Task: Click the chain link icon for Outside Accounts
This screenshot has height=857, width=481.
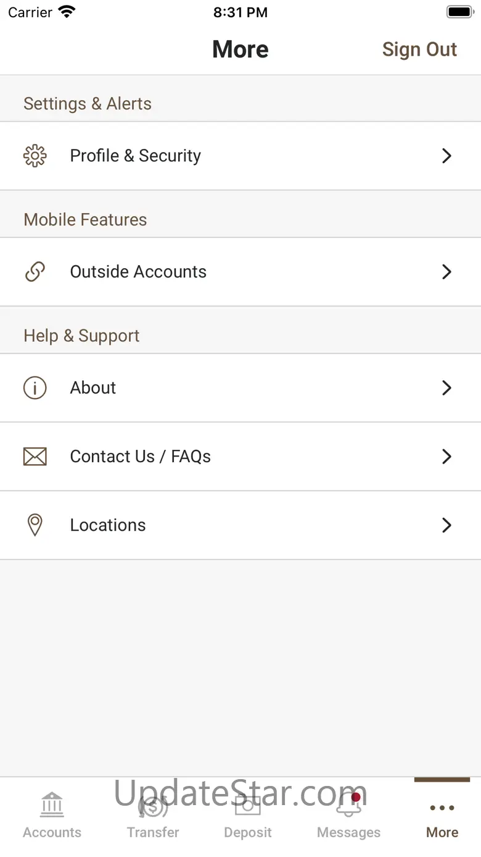Action: pos(35,272)
